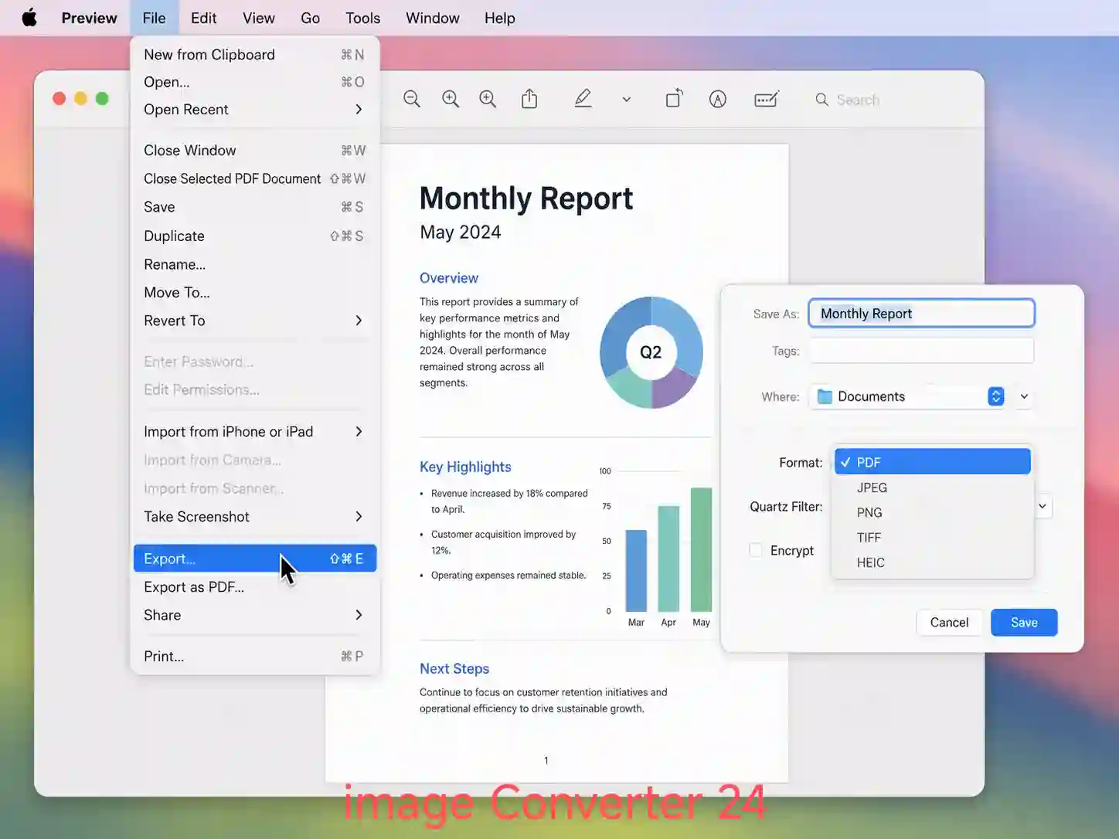This screenshot has height=839, width=1119.
Task: Open the Go menu
Action: click(x=310, y=18)
